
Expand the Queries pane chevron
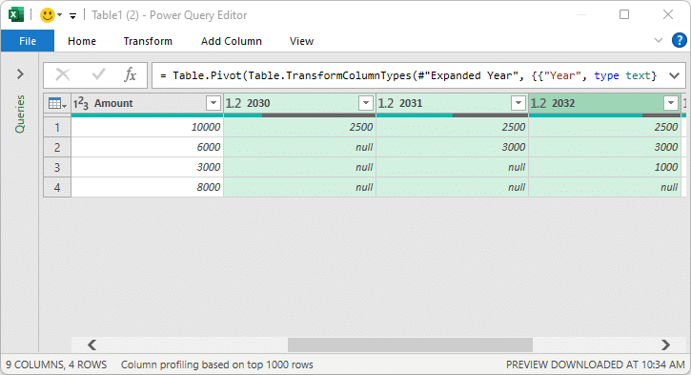20,73
